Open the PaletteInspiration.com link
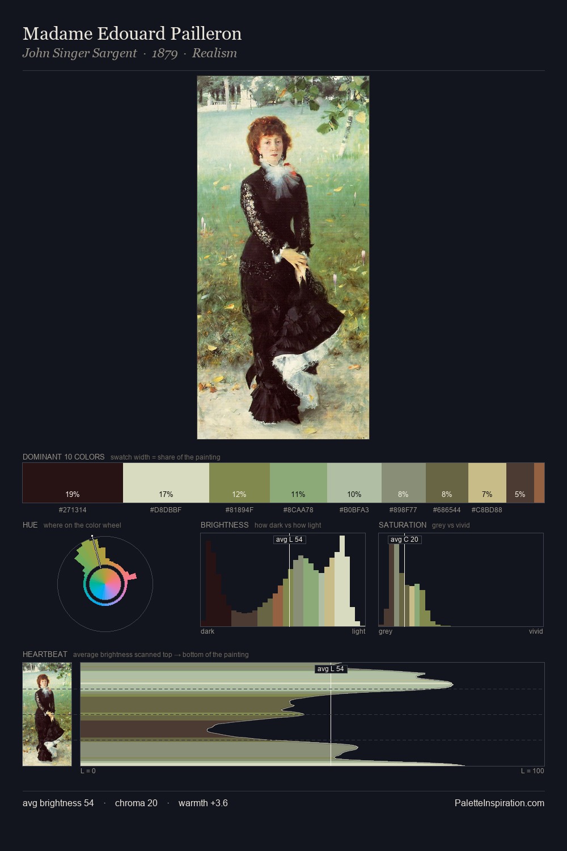 (x=500, y=803)
